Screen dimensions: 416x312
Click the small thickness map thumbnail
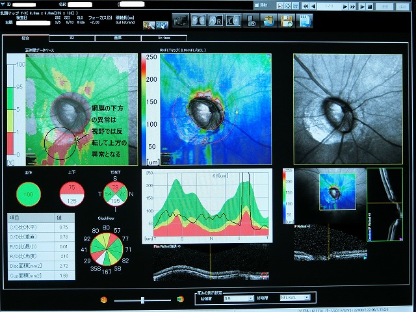335,189
